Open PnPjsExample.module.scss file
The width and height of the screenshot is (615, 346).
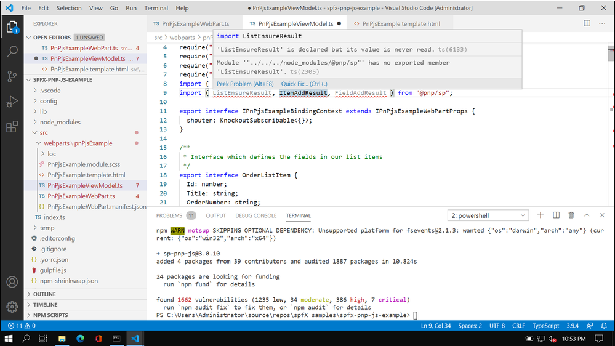(84, 164)
